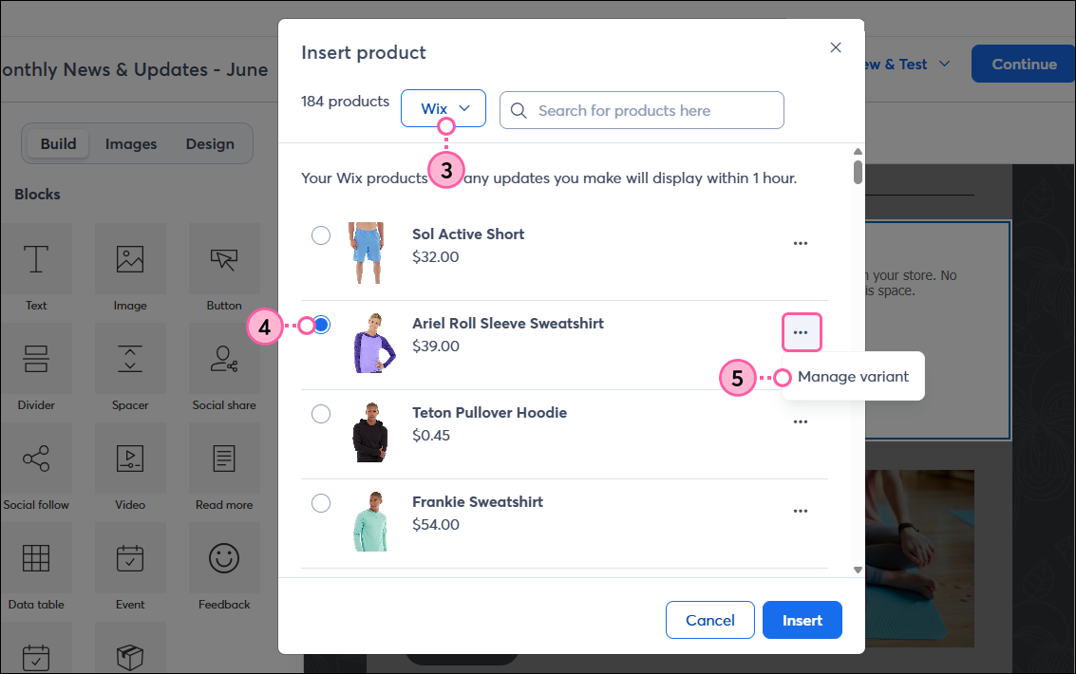The width and height of the screenshot is (1076, 674).
Task: Click inside the product search field
Action: pyautogui.click(x=641, y=110)
